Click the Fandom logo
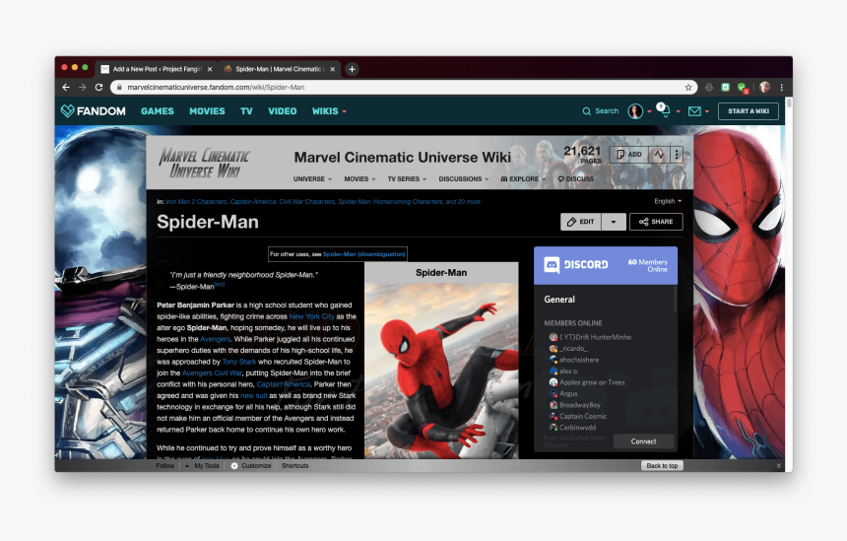This screenshot has width=847, height=541. tap(94, 110)
